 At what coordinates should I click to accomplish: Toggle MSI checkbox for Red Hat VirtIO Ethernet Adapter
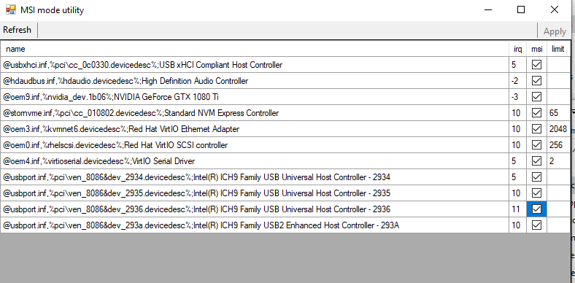(x=536, y=129)
